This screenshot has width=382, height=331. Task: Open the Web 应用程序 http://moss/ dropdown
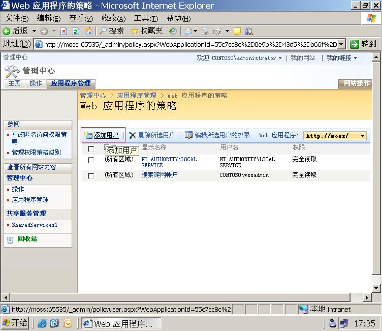(335, 136)
